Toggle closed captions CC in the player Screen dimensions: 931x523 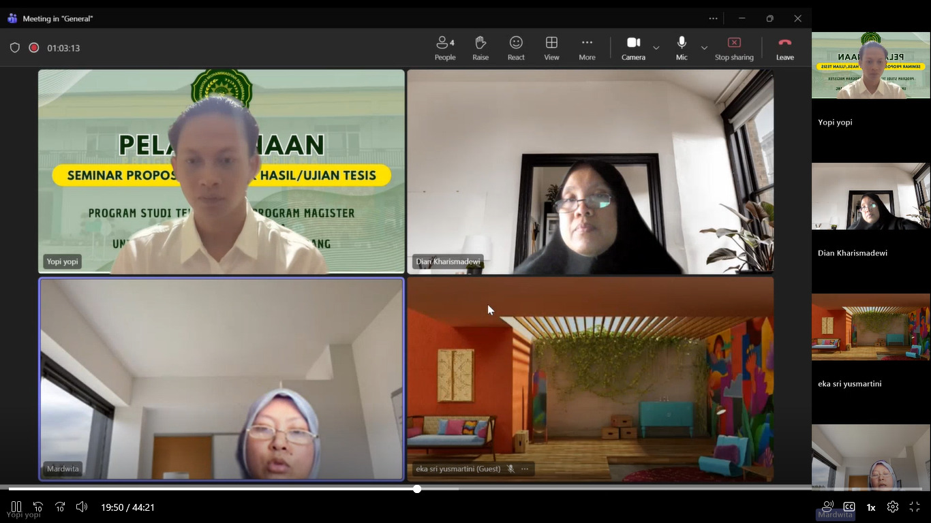point(849,507)
